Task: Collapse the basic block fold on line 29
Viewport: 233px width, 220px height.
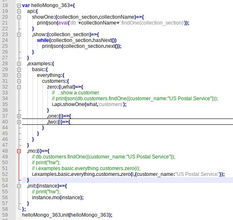Action: (x=19, y=70)
